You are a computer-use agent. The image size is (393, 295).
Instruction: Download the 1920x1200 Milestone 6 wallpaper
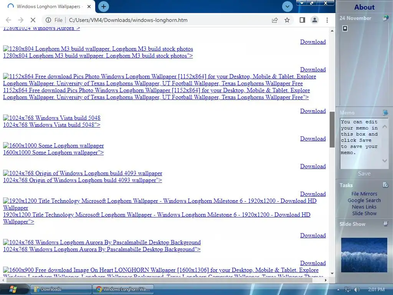(x=313, y=194)
